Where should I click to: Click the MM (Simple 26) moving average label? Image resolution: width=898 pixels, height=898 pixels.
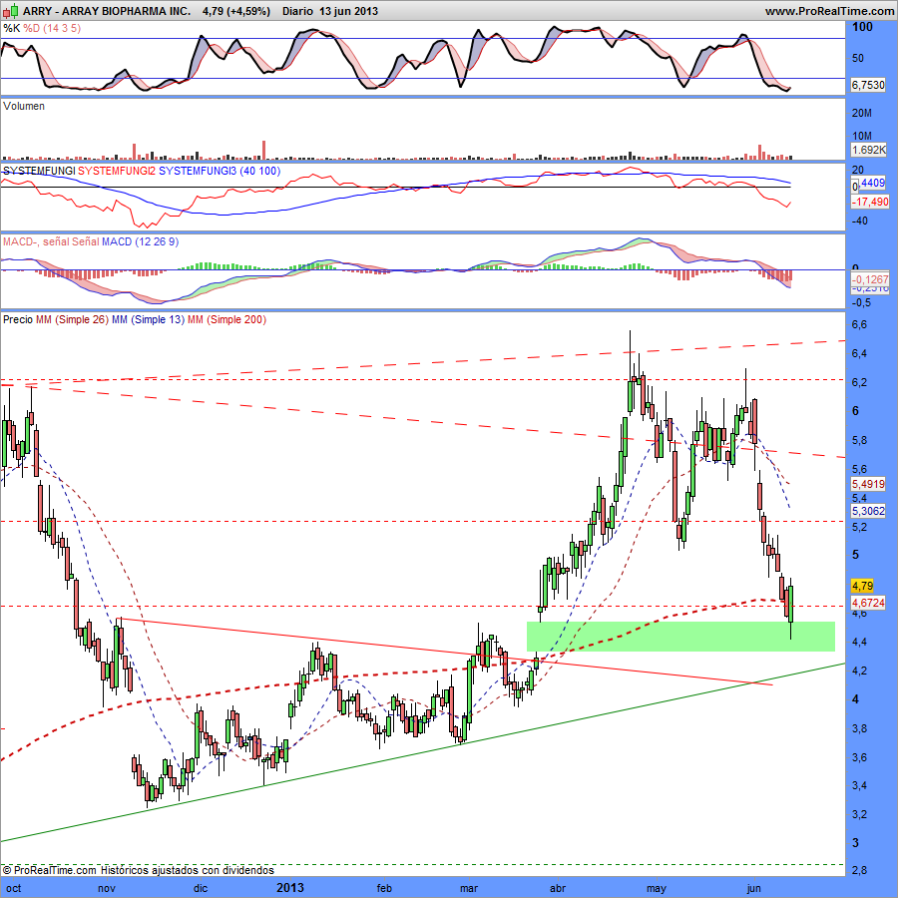(x=72, y=319)
